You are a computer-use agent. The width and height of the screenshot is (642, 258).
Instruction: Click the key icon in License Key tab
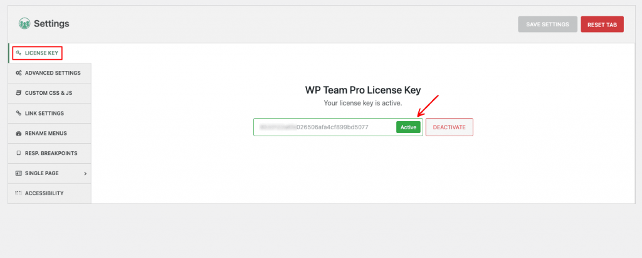click(18, 53)
